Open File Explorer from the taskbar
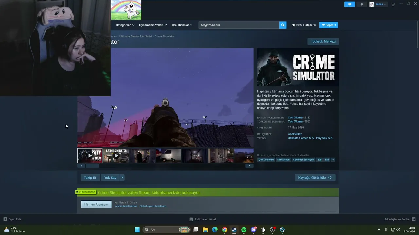This screenshot has width=419, height=235. (205, 230)
